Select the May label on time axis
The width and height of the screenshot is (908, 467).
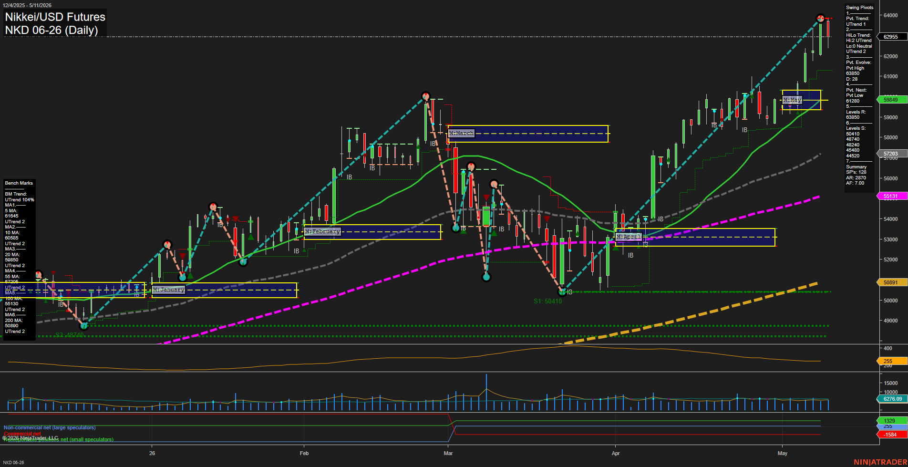(783, 453)
